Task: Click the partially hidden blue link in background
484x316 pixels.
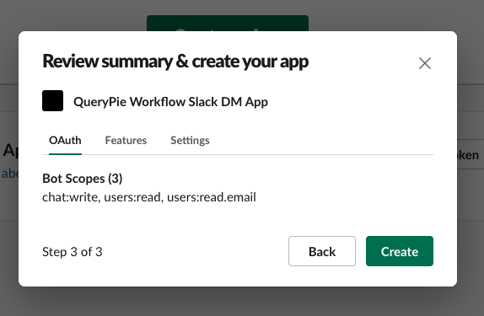Action: coord(10,174)
